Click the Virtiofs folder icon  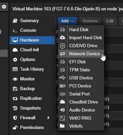tap(62, 126)
